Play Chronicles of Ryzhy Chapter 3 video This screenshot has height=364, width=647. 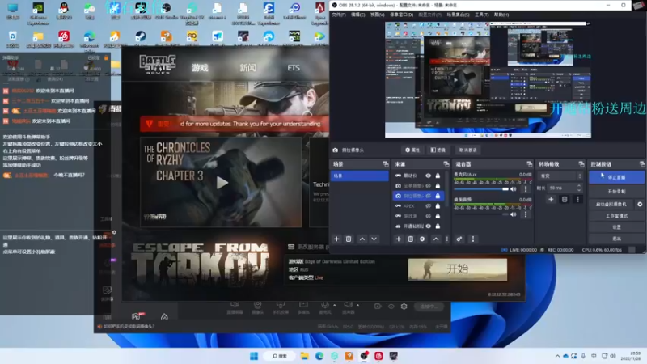222,183
